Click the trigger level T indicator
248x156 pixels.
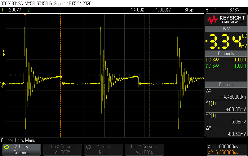point(4,53)
